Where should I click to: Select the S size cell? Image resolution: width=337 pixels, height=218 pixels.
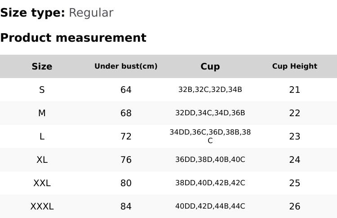[42, 90]
